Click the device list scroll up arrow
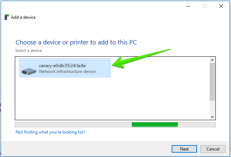The image size is (231, 157). [212, 60]
